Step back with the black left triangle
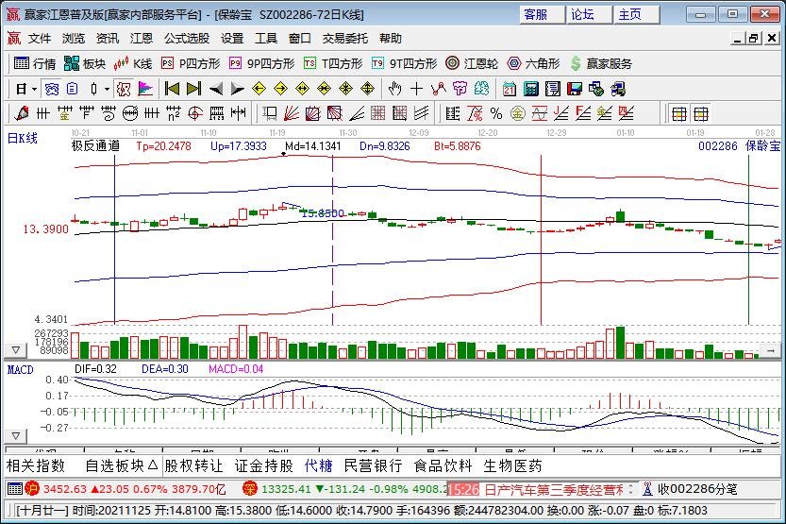Viewport: 786px width, 524px height. point(216,90)
